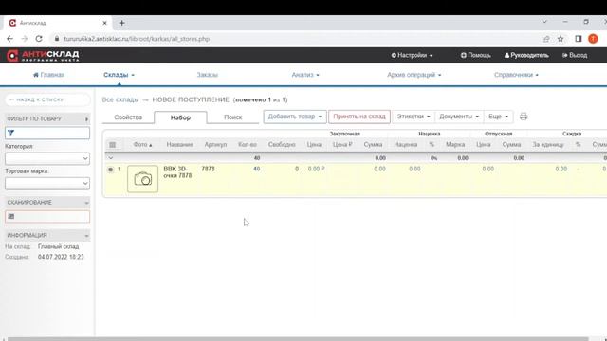Open the Категория dropdown

(x=47, y=158)
